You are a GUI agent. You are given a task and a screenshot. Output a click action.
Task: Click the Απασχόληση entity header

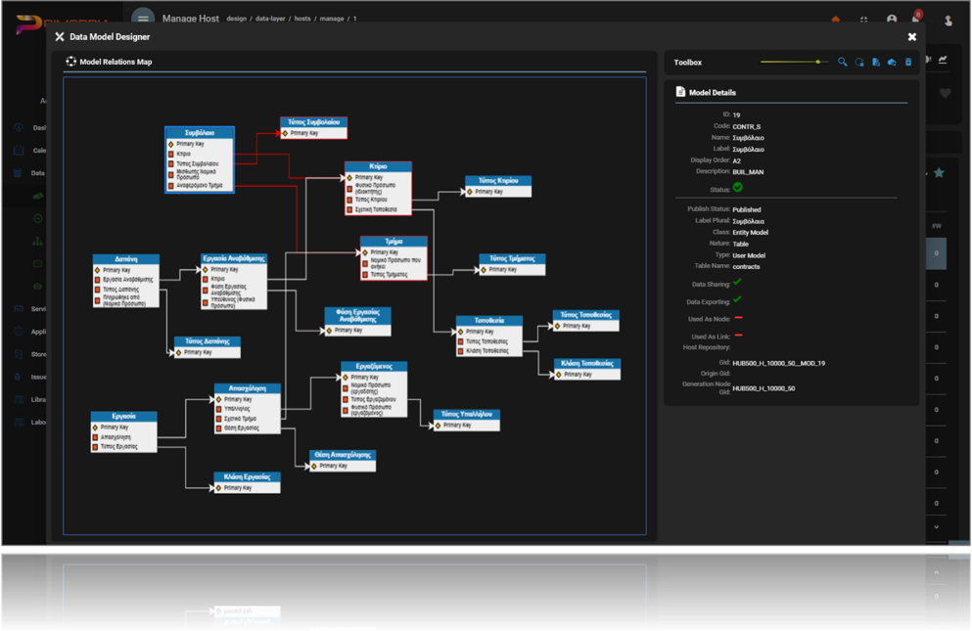[248, 388]
